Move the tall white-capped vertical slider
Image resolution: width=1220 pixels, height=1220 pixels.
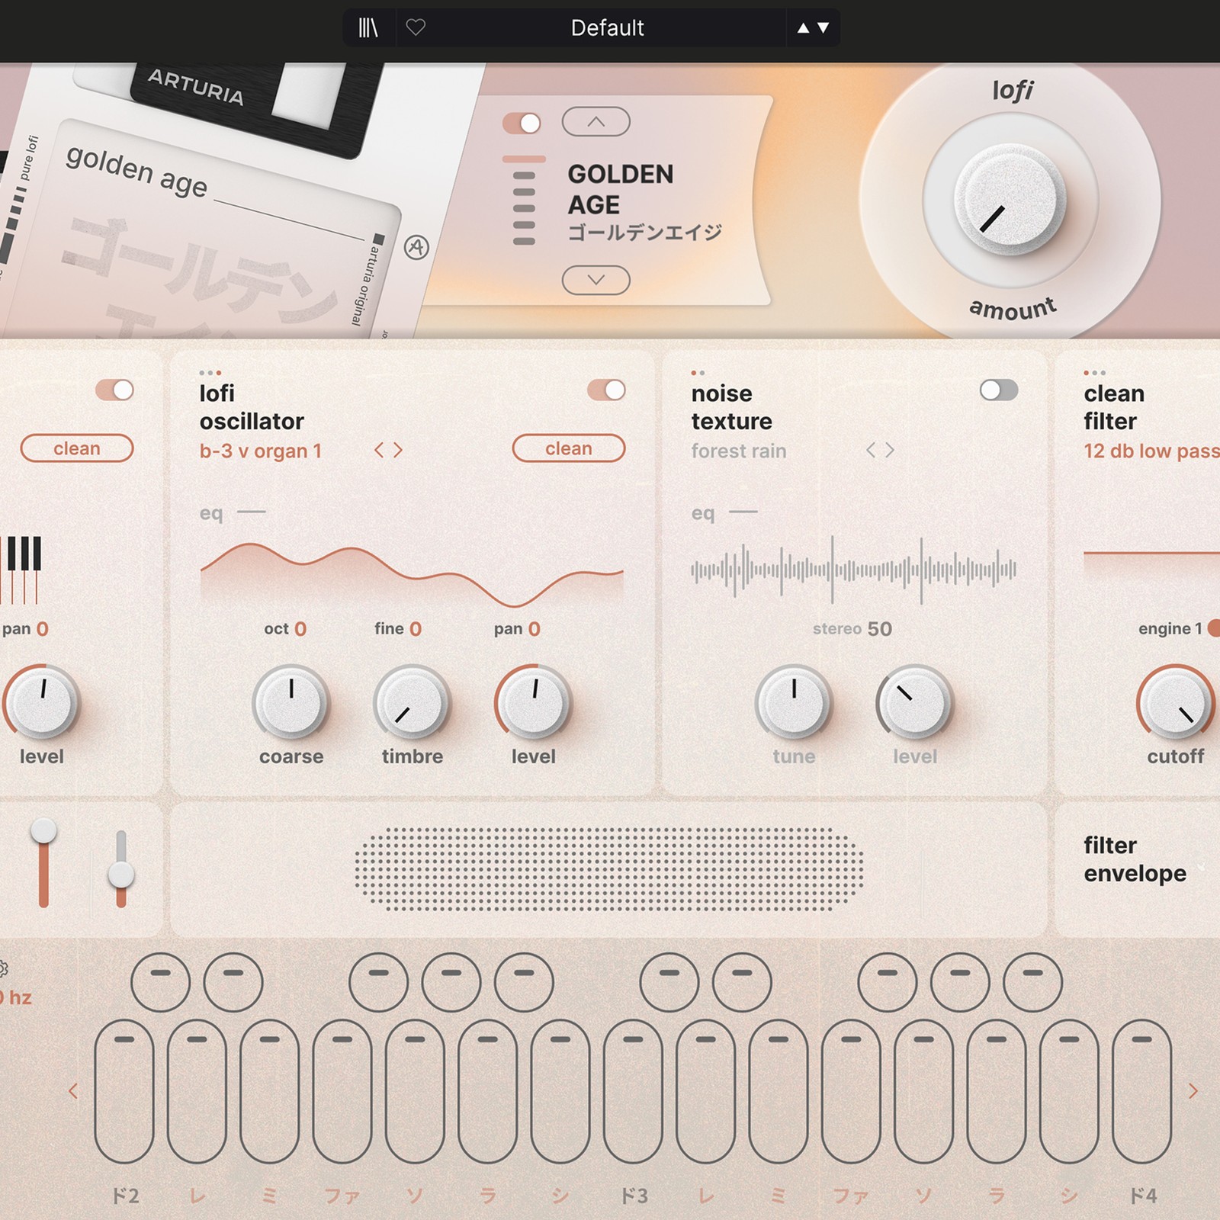[43, 863]
